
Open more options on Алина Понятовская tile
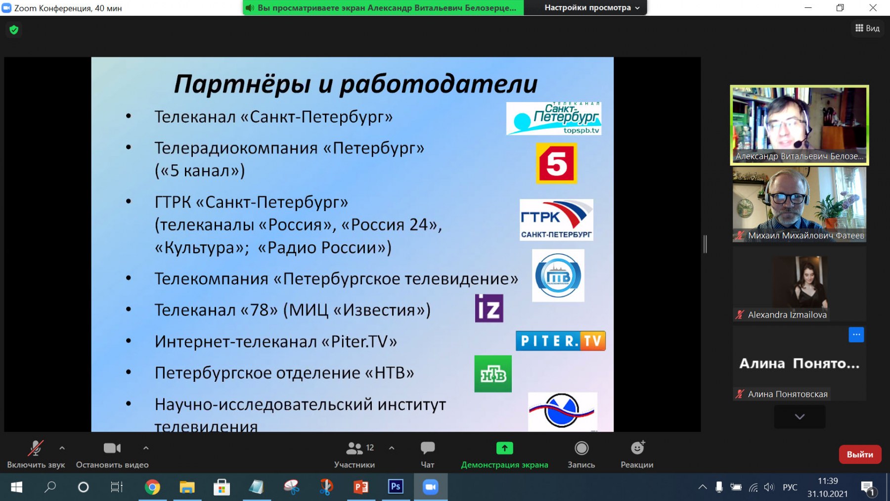[x=856, y=335]
